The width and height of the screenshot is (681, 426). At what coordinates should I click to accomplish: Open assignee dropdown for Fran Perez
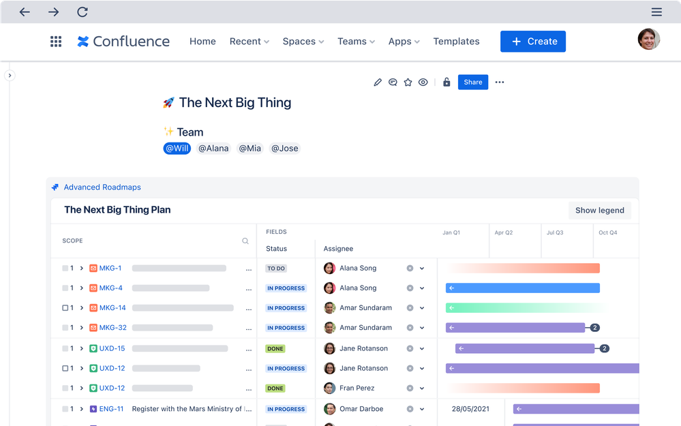click(x=422, y=389)
